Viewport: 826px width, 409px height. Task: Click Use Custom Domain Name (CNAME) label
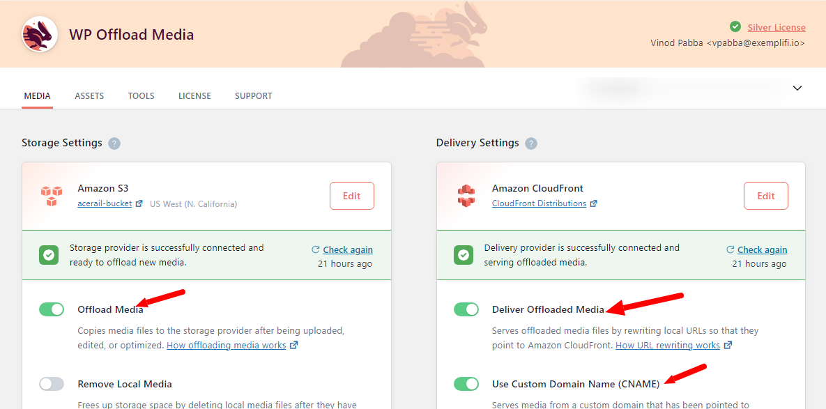click(576, 384)
